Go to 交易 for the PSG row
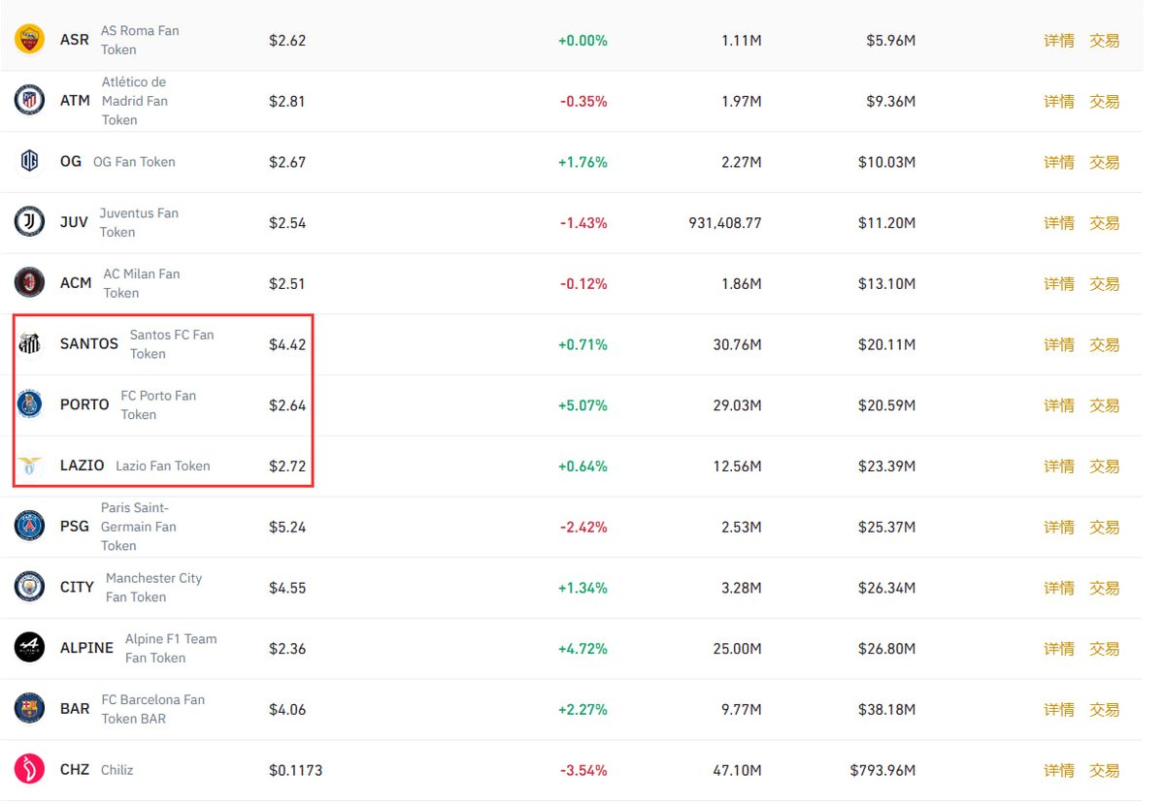This screenshot has width=1165, height=804. coord(1104,527)
